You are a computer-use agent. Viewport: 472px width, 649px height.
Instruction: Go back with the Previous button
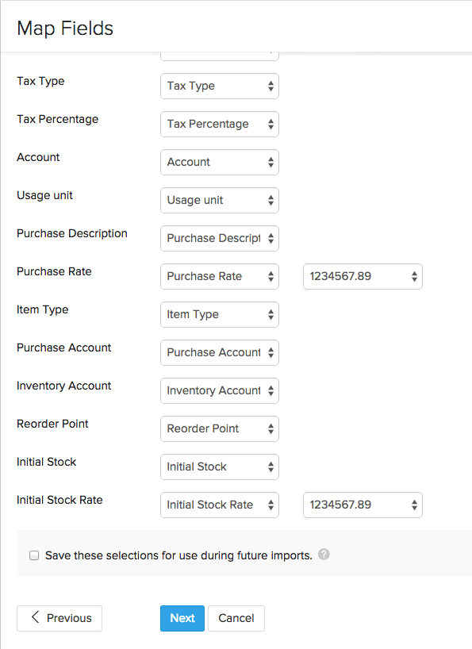[59, 618]
